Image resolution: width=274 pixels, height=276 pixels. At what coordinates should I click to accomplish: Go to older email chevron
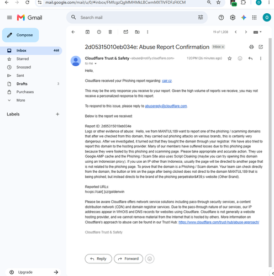246,32
